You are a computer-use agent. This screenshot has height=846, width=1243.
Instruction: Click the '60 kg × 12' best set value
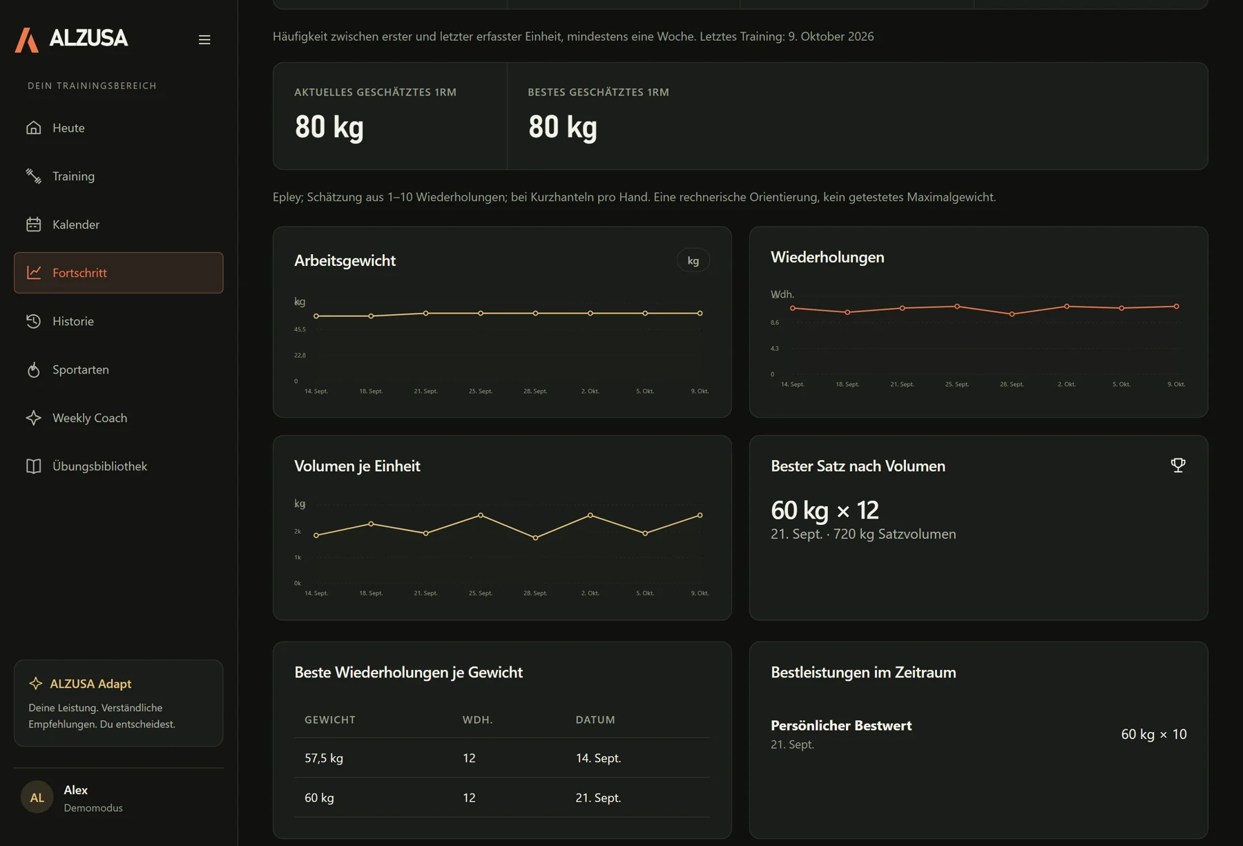click(x=825, y=510)
